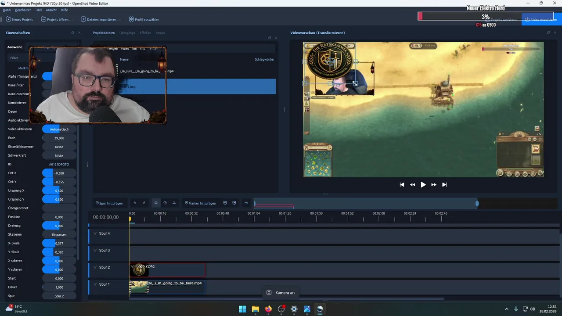Click the Kamera an button
Viewport: 562px width, 316px height.
tap(281, 293)
